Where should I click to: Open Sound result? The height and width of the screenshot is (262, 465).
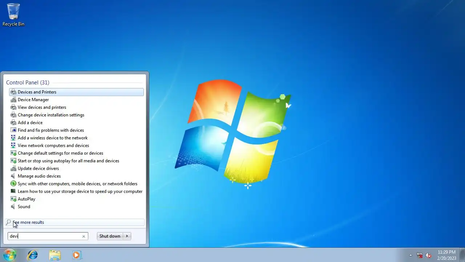point(76,207)
